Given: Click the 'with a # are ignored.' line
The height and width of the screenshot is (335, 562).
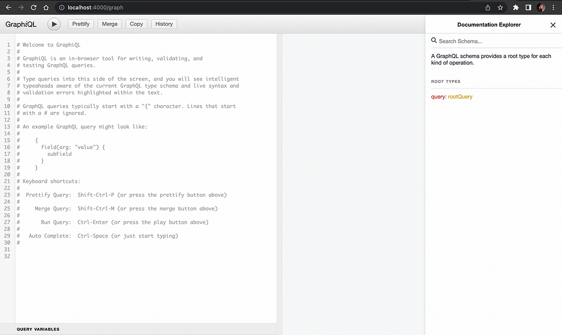Looking at the screenshot, I should tap(51, 113).
